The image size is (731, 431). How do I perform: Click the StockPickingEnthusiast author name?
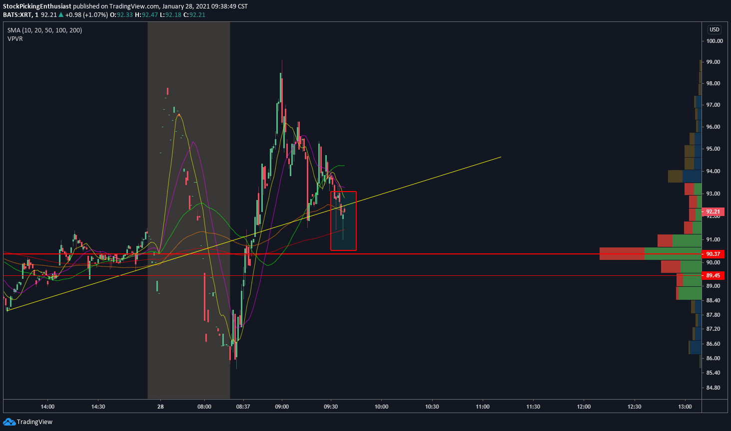pos(37,6)
